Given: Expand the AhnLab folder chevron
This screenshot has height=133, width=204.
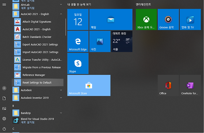Looking at the screenshot, I should (61, 5).
